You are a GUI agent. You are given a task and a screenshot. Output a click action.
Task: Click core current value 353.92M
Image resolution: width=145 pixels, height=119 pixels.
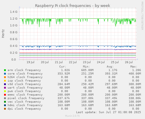pyautogui.click(x=64, y=74)
